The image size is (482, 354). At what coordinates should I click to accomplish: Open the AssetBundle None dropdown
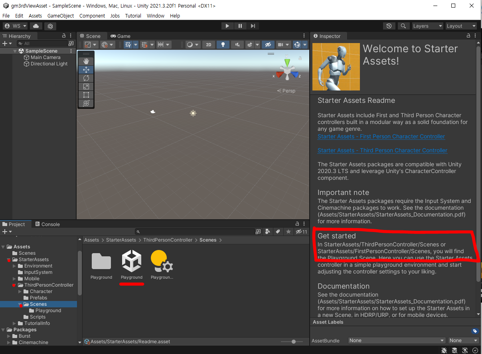pos(397,340)
